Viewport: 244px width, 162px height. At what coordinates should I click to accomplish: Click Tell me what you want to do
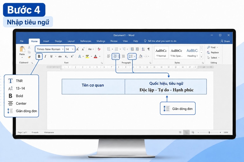point(160,41)
